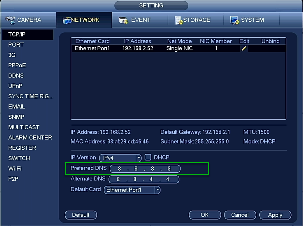Screen dimensions: 303x226
Task: Open the P2P settings page
Action: 13,179
